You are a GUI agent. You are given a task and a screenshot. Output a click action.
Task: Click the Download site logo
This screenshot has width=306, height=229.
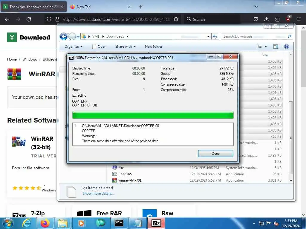click(29, 37)
